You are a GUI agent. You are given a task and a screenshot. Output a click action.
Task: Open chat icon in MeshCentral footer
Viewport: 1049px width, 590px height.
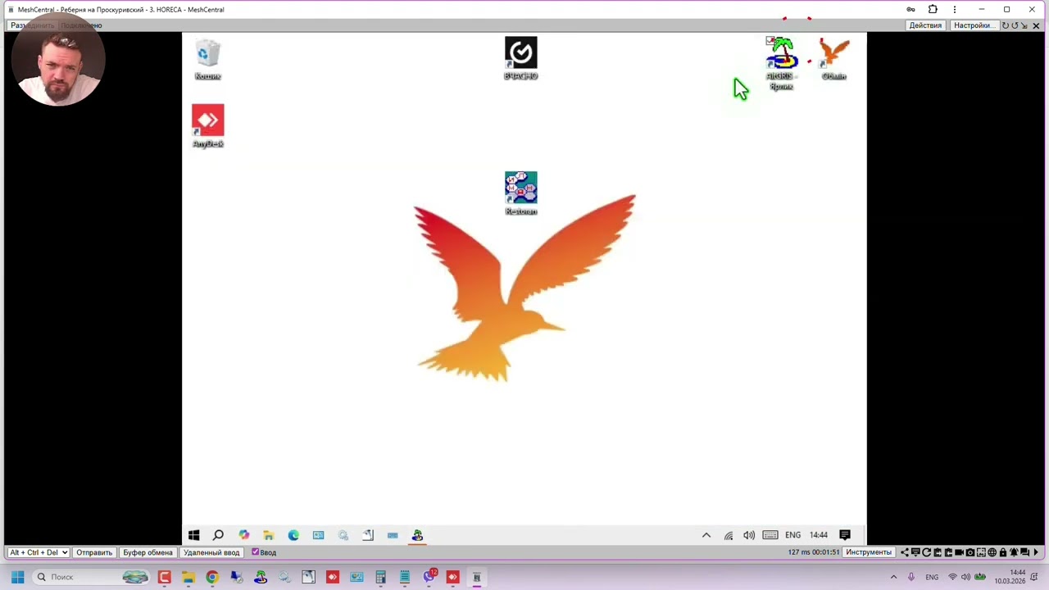tap(1024, 552)
